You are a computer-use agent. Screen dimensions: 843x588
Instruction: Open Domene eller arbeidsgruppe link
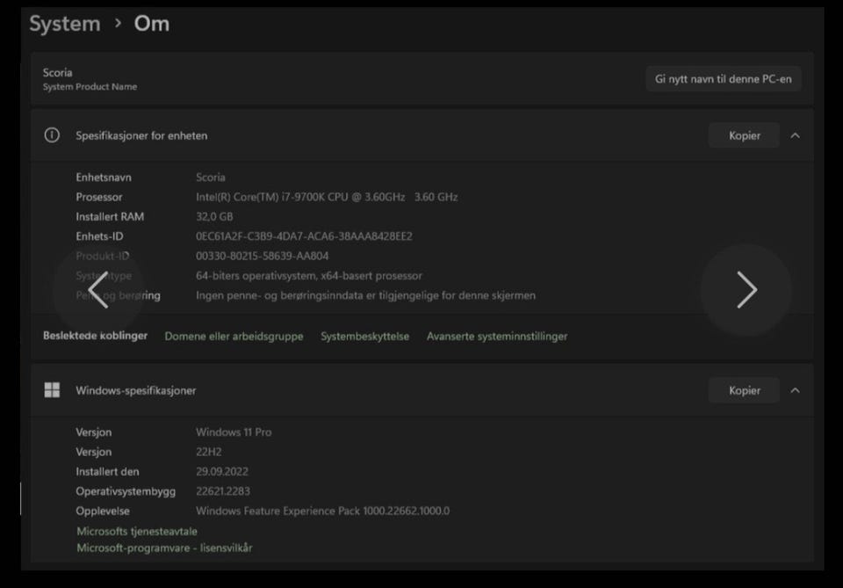(x=234, y=337)
